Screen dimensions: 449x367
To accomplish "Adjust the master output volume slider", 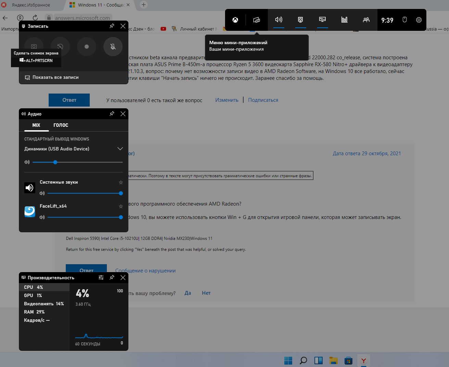I will click(77, 162).
